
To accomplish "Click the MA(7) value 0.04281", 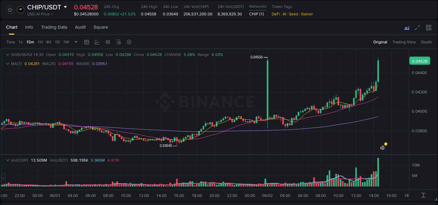I will [32, 64].
